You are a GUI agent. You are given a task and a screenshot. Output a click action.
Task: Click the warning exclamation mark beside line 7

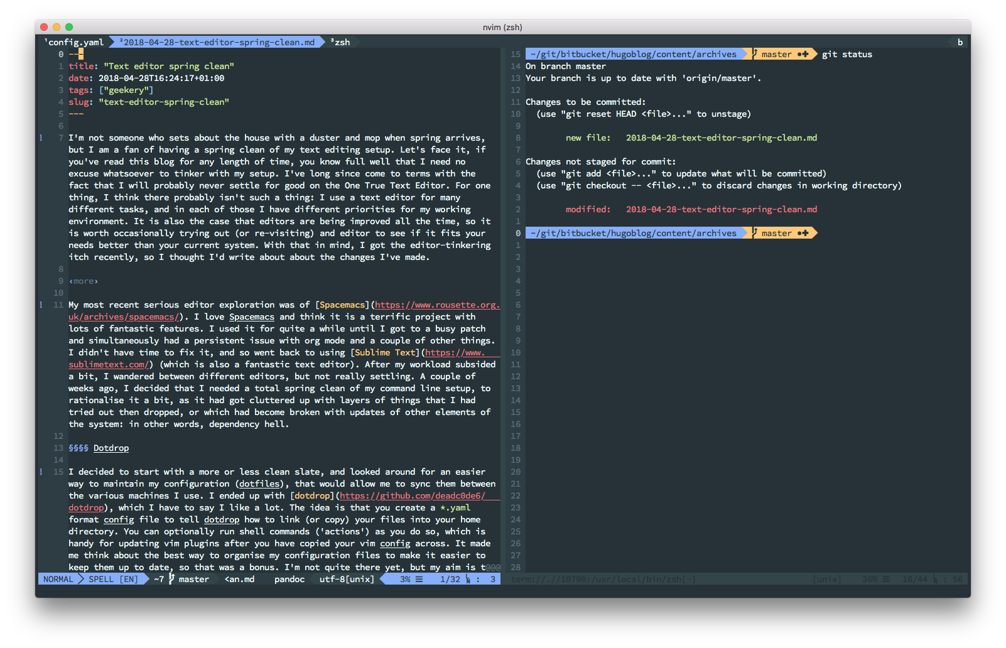(x=41, y=138)
